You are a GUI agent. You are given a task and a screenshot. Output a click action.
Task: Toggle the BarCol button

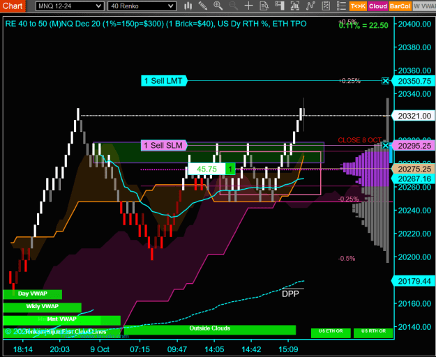pos(400,6)
